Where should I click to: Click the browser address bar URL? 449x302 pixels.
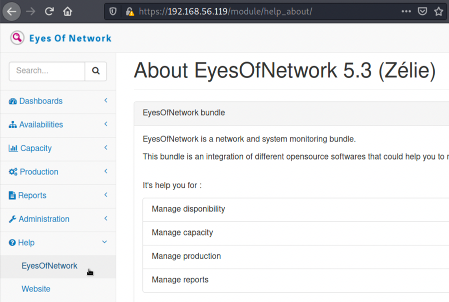pyautogui.click(x=226, y=11)
